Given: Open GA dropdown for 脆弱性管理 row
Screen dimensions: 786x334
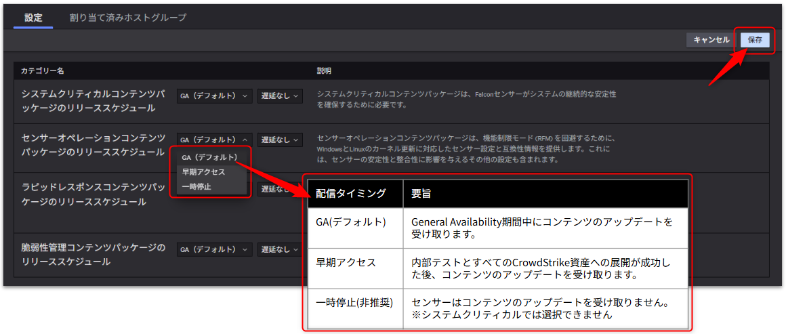Looking at the screenshot, I should 214,249.
